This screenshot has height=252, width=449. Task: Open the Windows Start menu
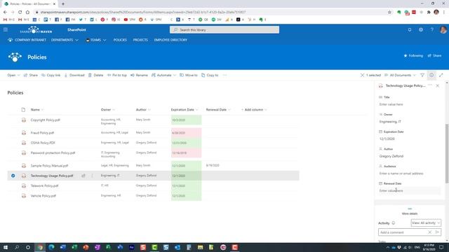[6, 247]
